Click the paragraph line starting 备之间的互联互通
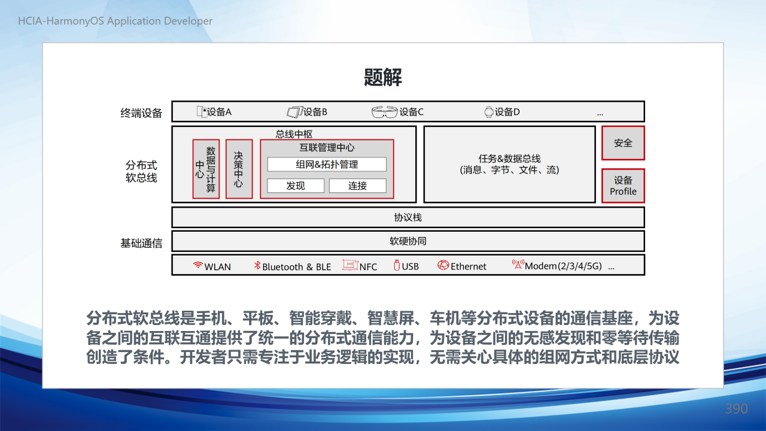This screenshot has height=431, width=766. tap(383, 338)
